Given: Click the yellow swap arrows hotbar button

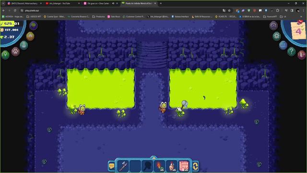Looking at the screenshot, I should (x=195, y=166).
